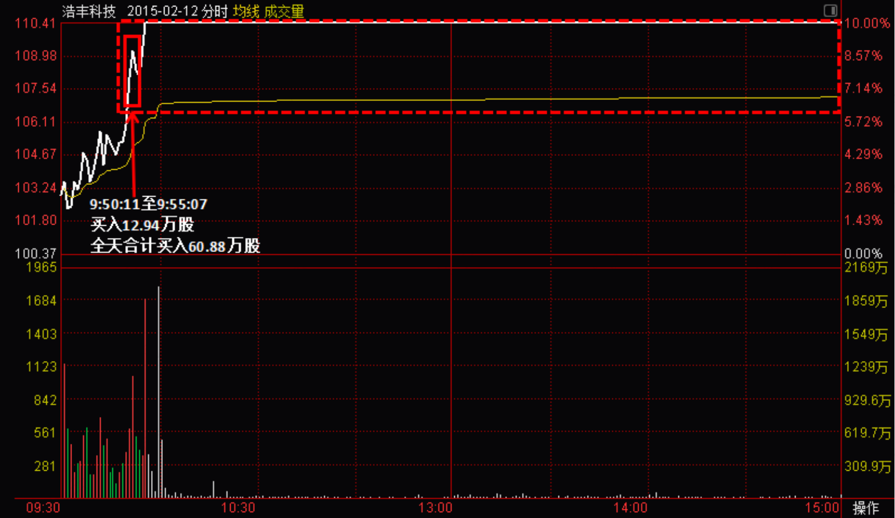Click the 10.00% limit-up percentage label
895x518 pixels.
[x=867, y=23]
